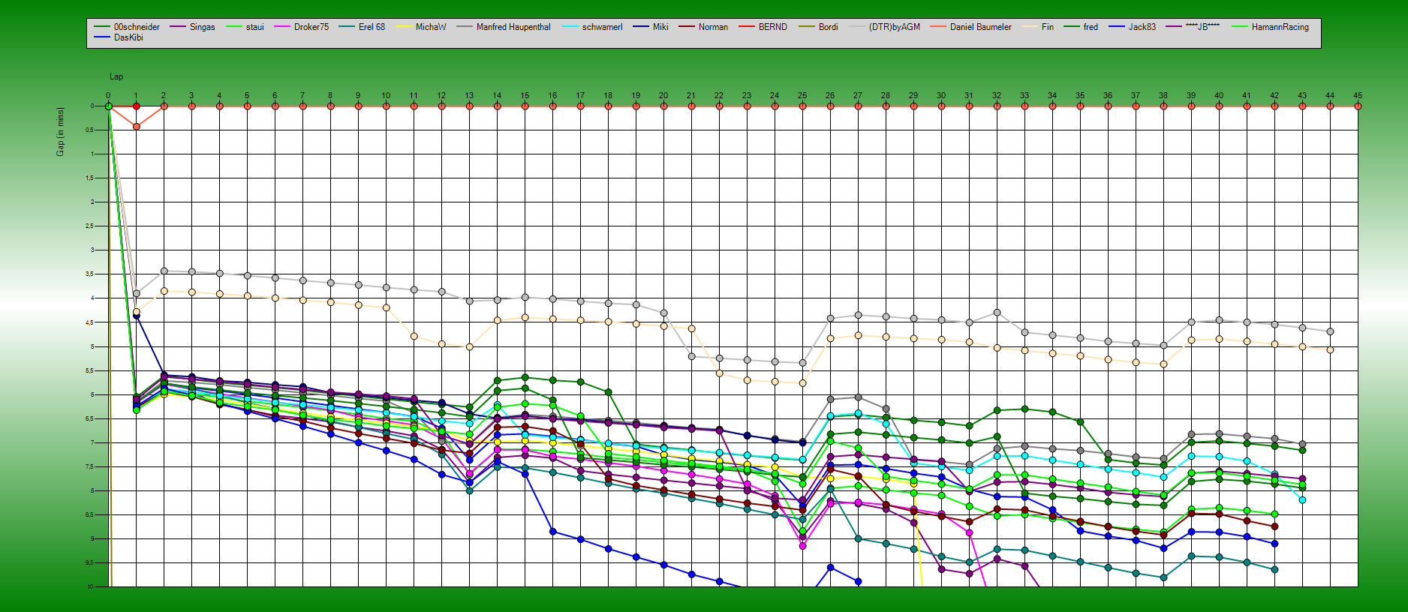Click the MichaW legend entry

[421, 27]
